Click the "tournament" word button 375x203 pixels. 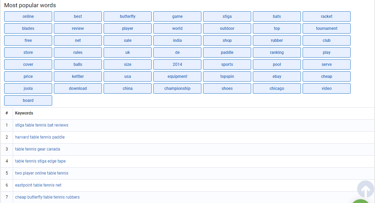pyautogui.click(x=326, y=28)
